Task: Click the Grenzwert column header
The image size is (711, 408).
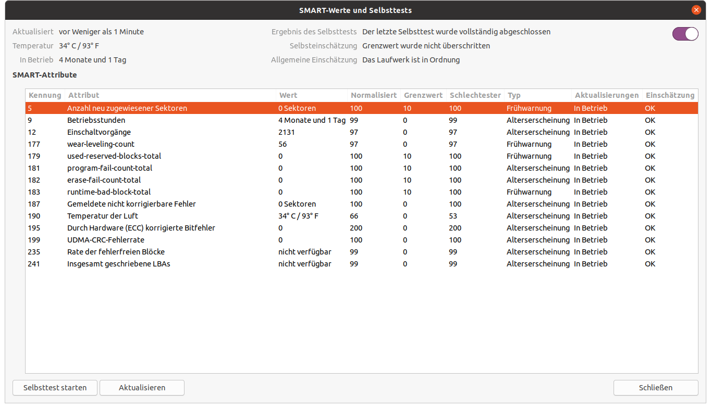Action: (423, 95)
